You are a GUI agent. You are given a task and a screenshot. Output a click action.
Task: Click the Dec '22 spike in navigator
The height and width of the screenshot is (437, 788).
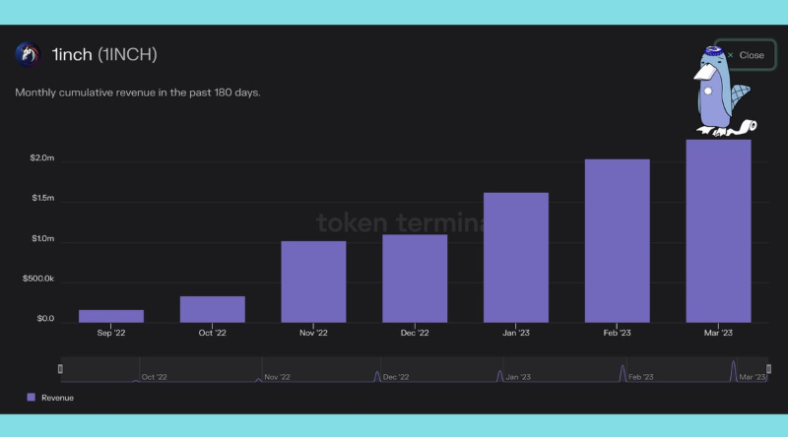point(377,375)
